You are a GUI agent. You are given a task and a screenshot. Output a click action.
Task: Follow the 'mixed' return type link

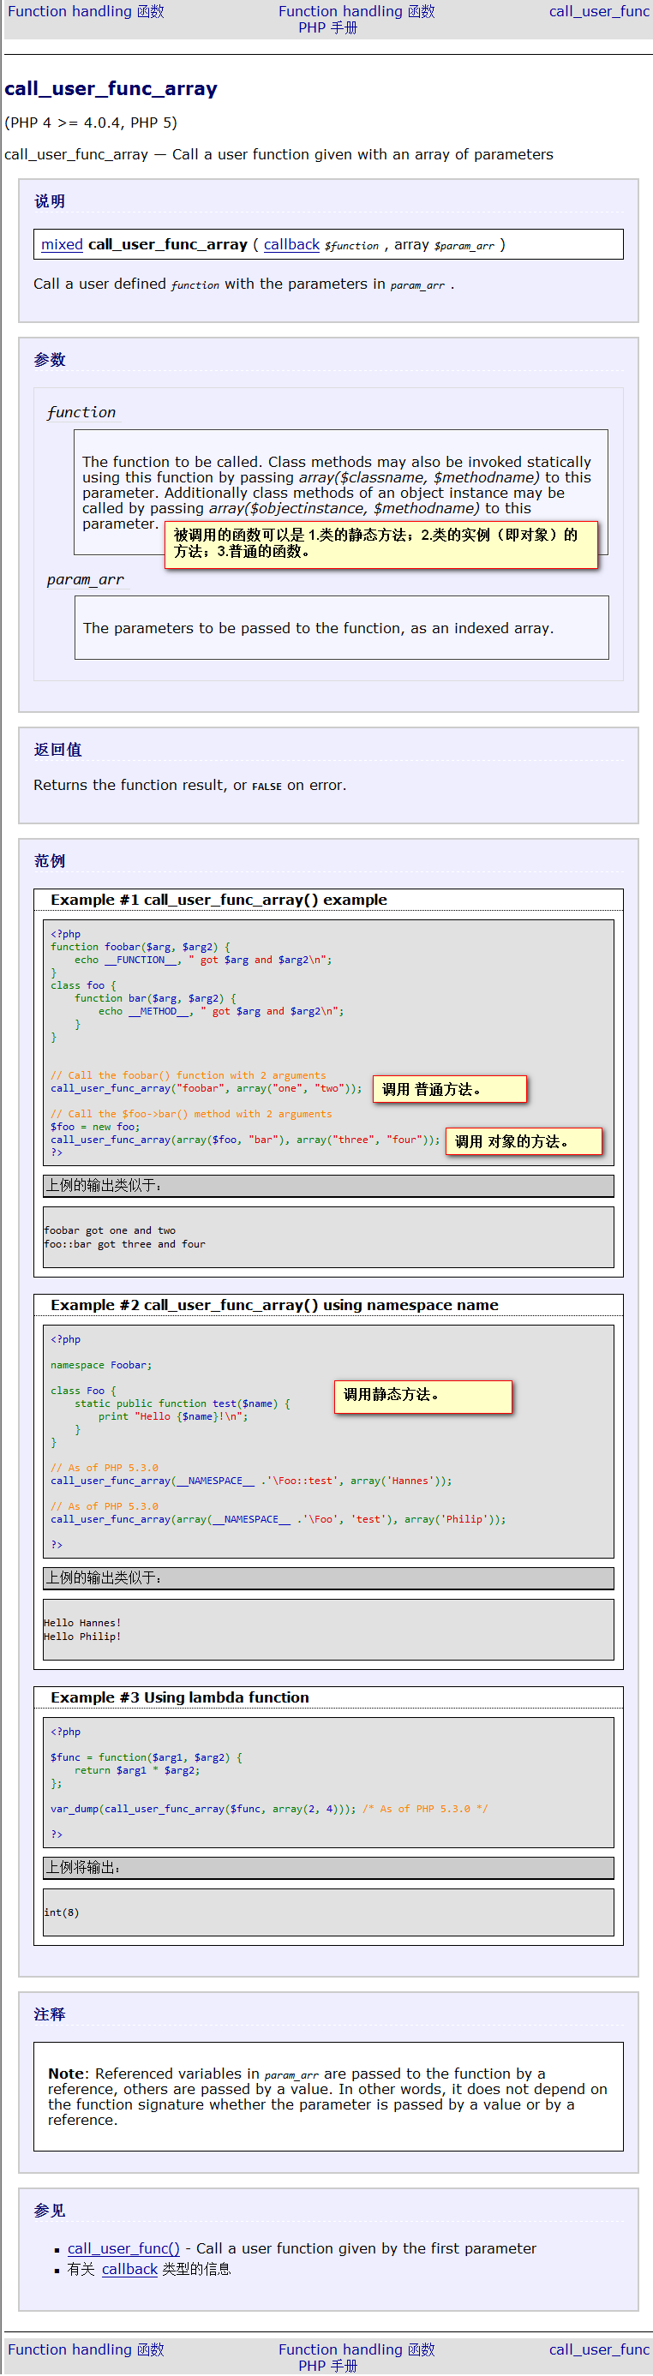(x=62, y=244)
